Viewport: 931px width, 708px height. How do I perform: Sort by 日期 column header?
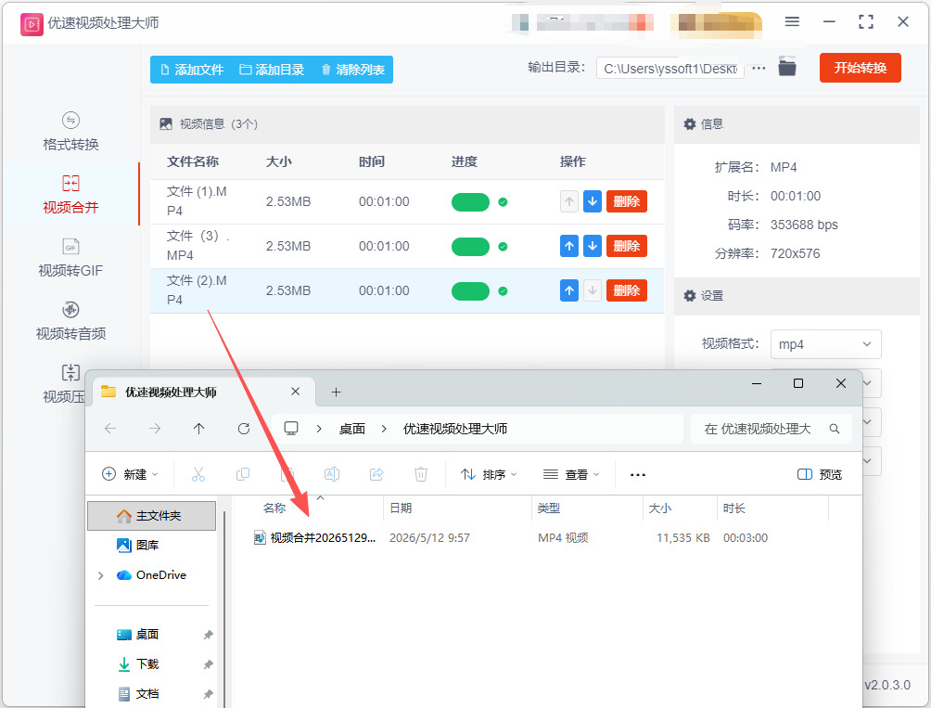[401, 508]
